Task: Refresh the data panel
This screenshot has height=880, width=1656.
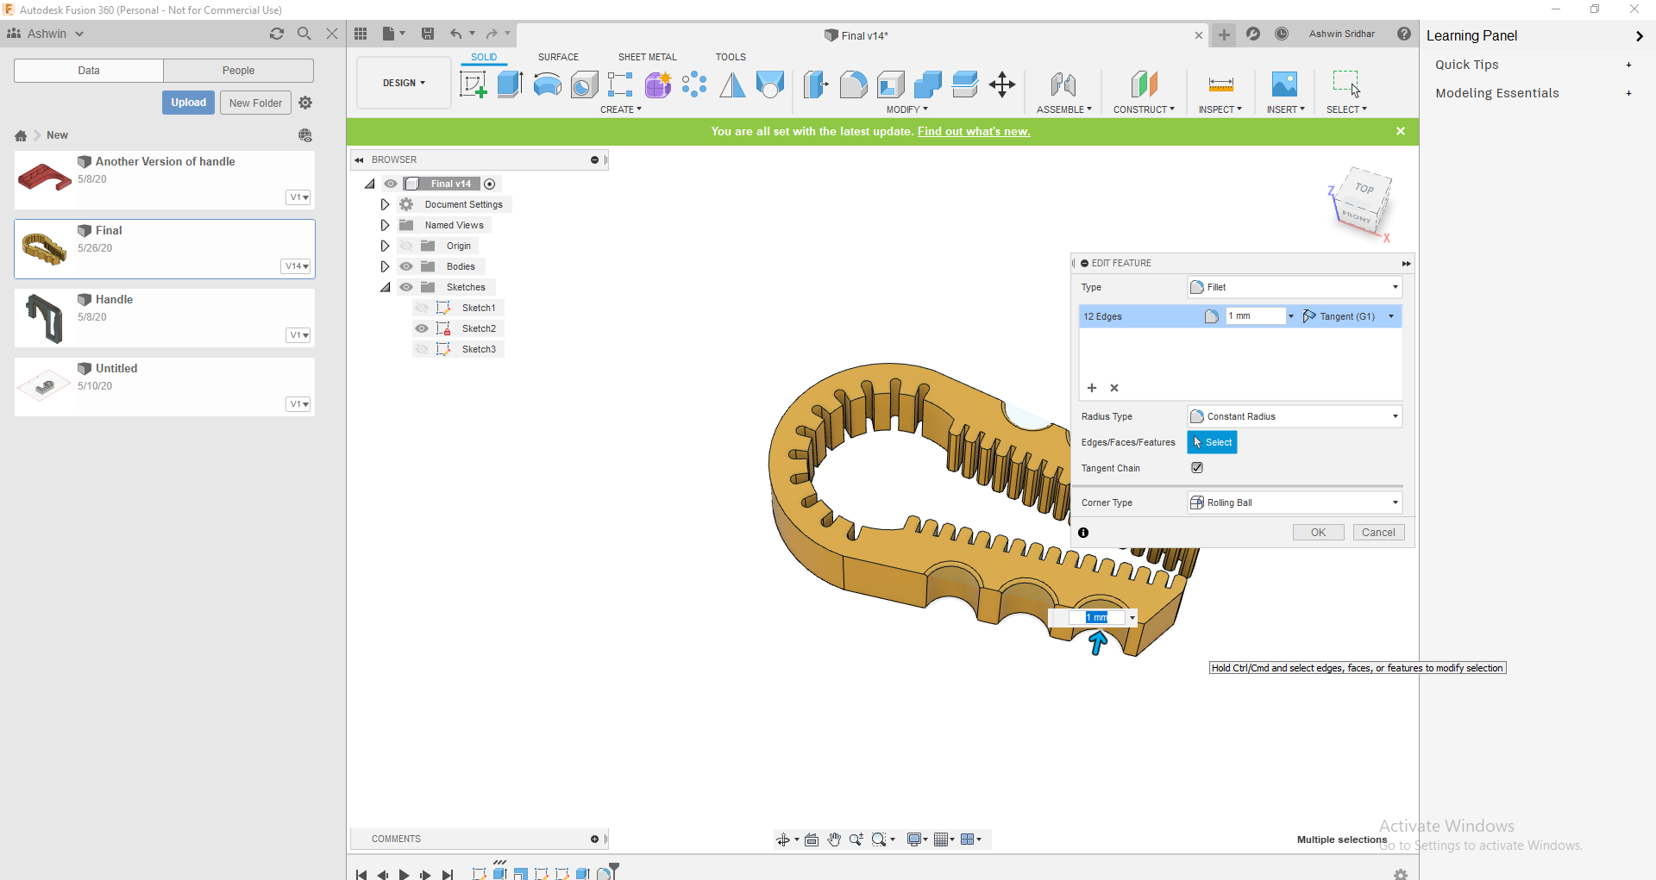Action: (x=277, y=34)
